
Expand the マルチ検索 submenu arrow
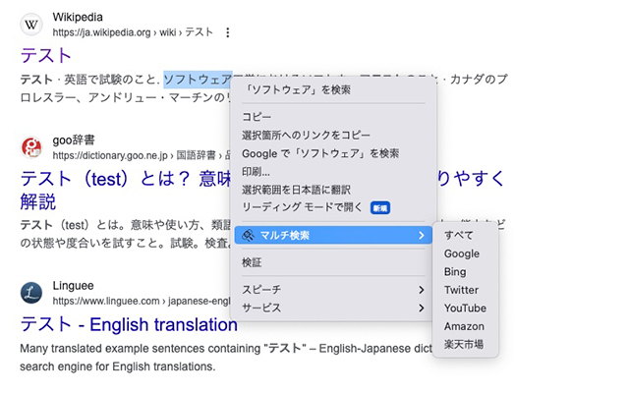(422, 236)
